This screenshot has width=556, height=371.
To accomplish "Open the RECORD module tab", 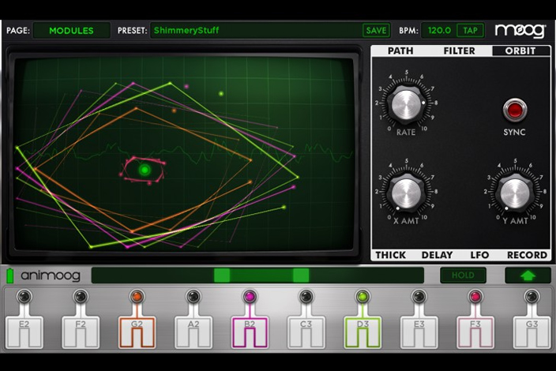I will pyautogui.click(x=527, y=255).
